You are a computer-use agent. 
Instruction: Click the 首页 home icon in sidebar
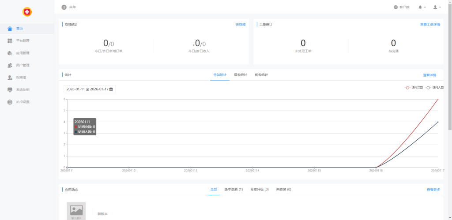point(10,29)
